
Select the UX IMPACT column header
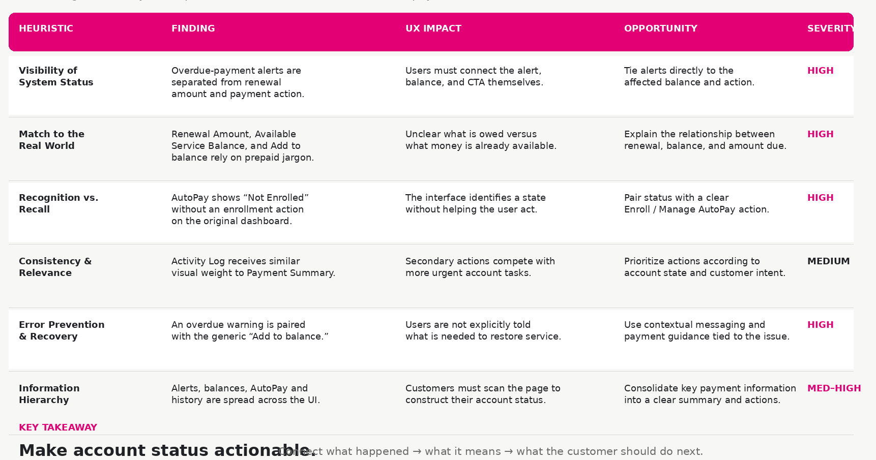[433, 28]
